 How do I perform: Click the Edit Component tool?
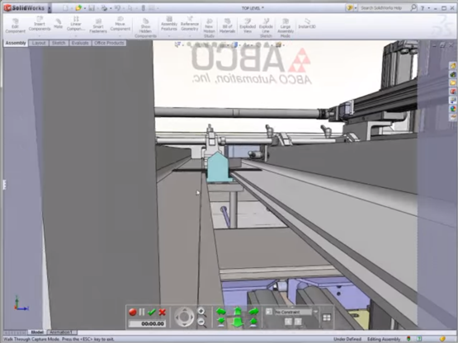click(15, 26)
